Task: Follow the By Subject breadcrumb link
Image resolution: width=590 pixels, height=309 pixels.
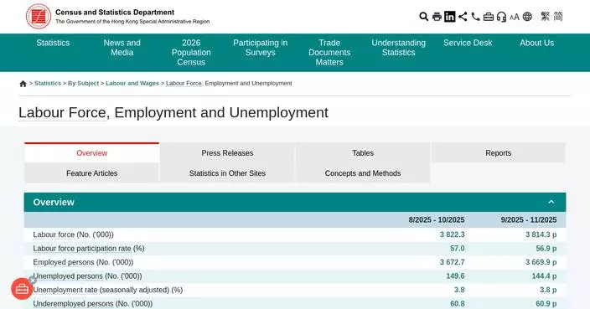Action: 83,84
